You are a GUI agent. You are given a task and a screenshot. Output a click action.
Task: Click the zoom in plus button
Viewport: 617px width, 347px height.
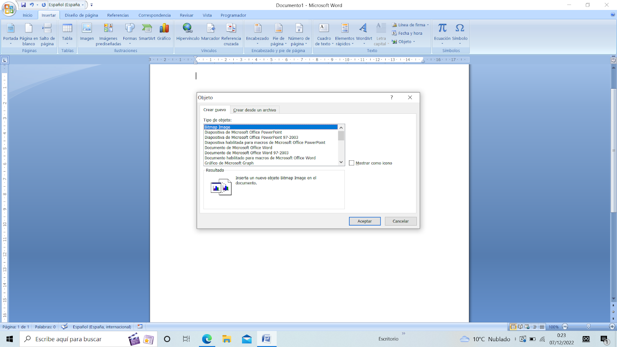pyautogui.click(x=612, y=327)
